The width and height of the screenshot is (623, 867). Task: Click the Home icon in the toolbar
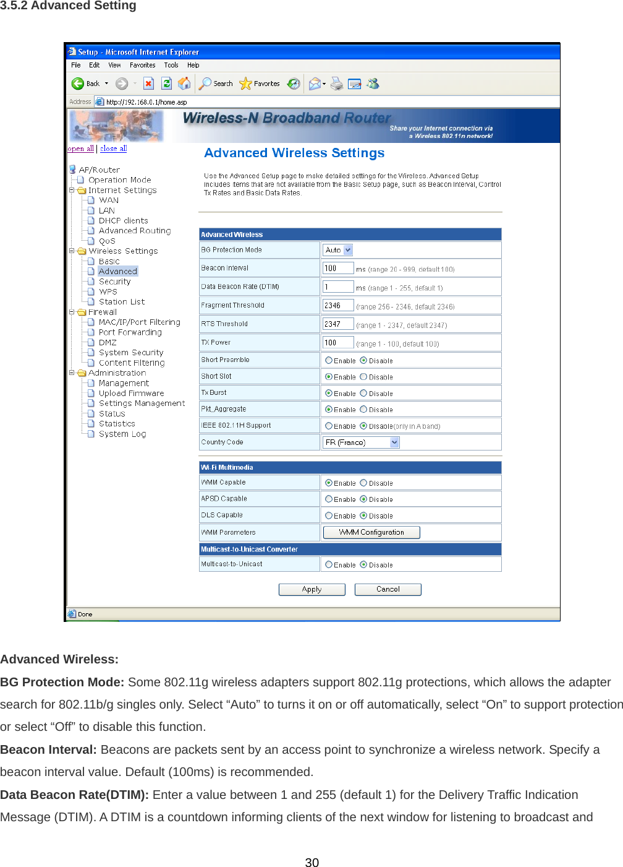tap(184, 84)
